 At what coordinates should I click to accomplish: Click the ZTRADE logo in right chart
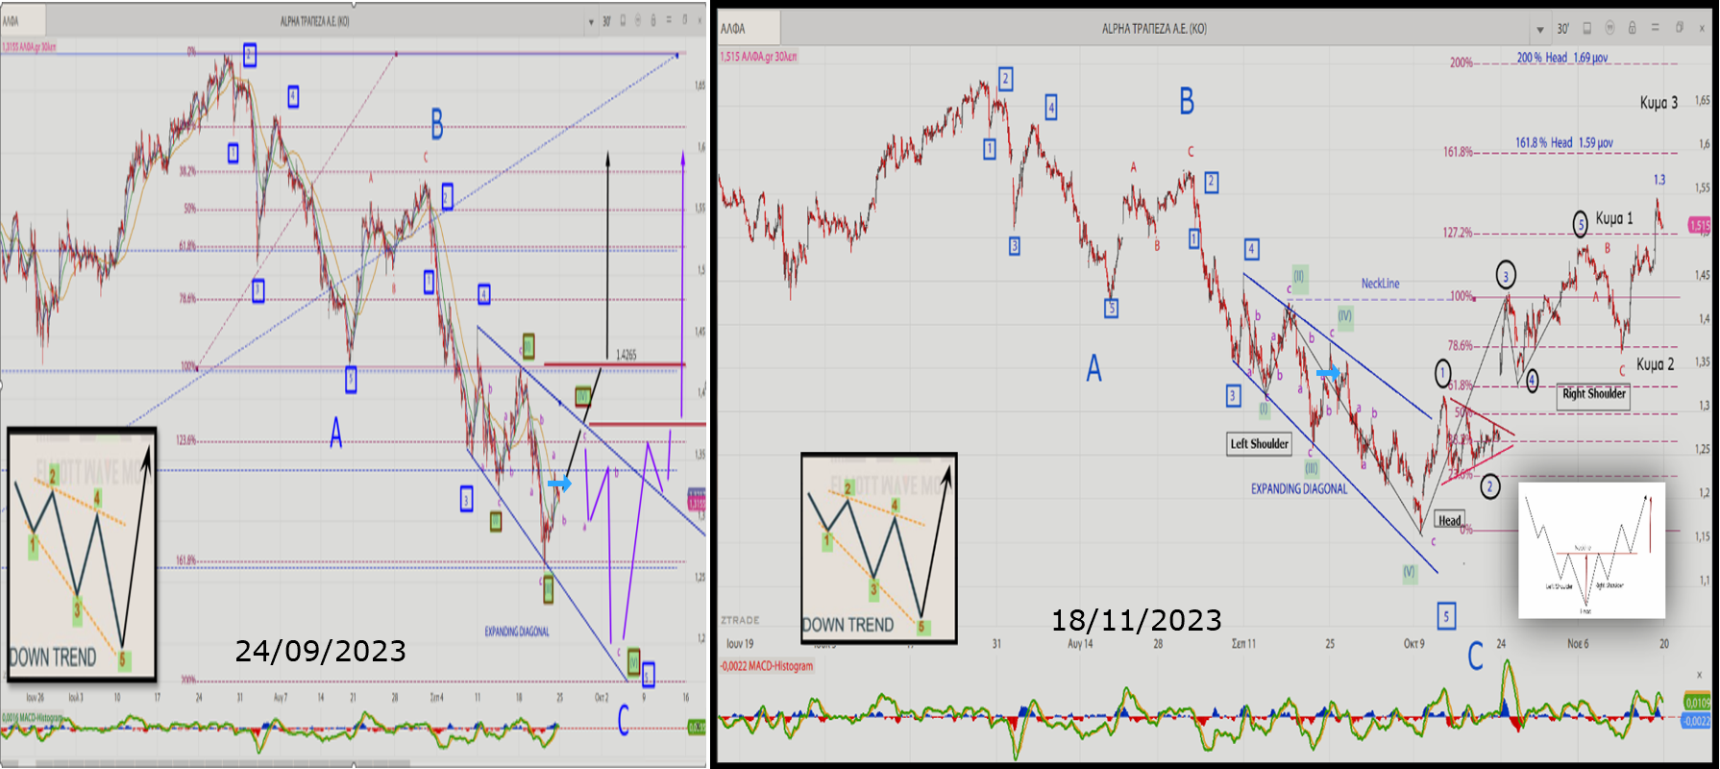741,620
